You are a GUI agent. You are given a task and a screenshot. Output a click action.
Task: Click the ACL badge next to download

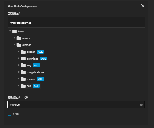44,59
